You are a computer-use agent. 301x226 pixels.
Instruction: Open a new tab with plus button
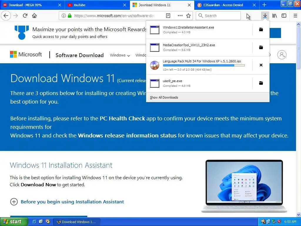(x=264, y=5)
